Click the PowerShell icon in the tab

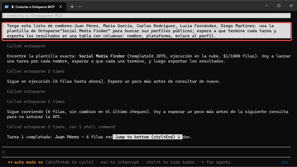coord(7,7)
